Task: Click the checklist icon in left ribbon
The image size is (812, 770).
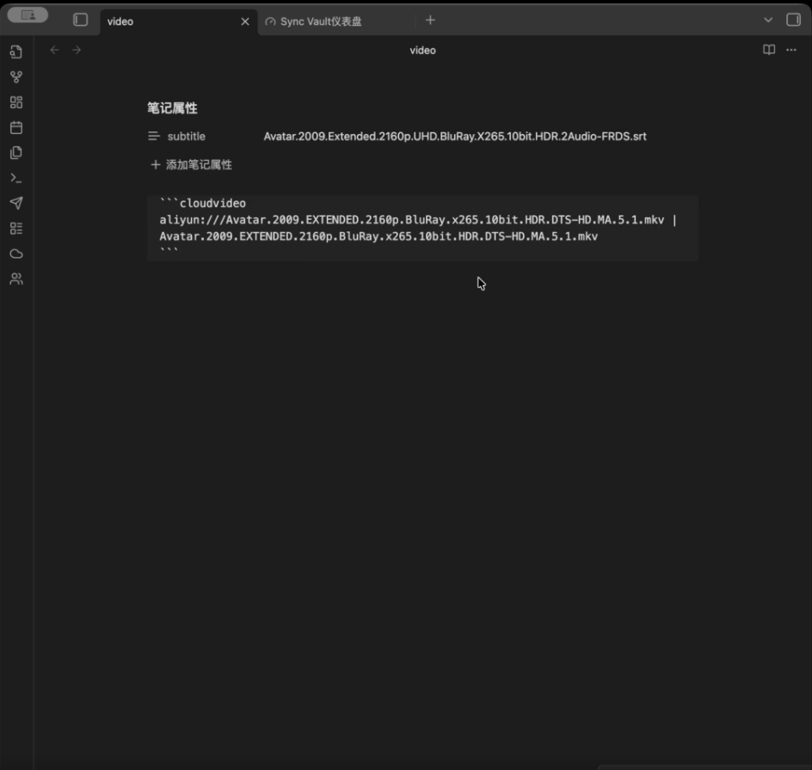Action: (x=15, y=229)
